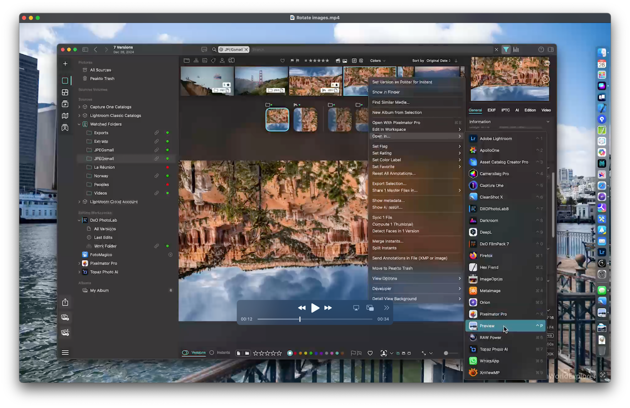The height and width of the screenshot is (408, 630).
Task: Click the filter funnel icon
Action: coord(506,50)
